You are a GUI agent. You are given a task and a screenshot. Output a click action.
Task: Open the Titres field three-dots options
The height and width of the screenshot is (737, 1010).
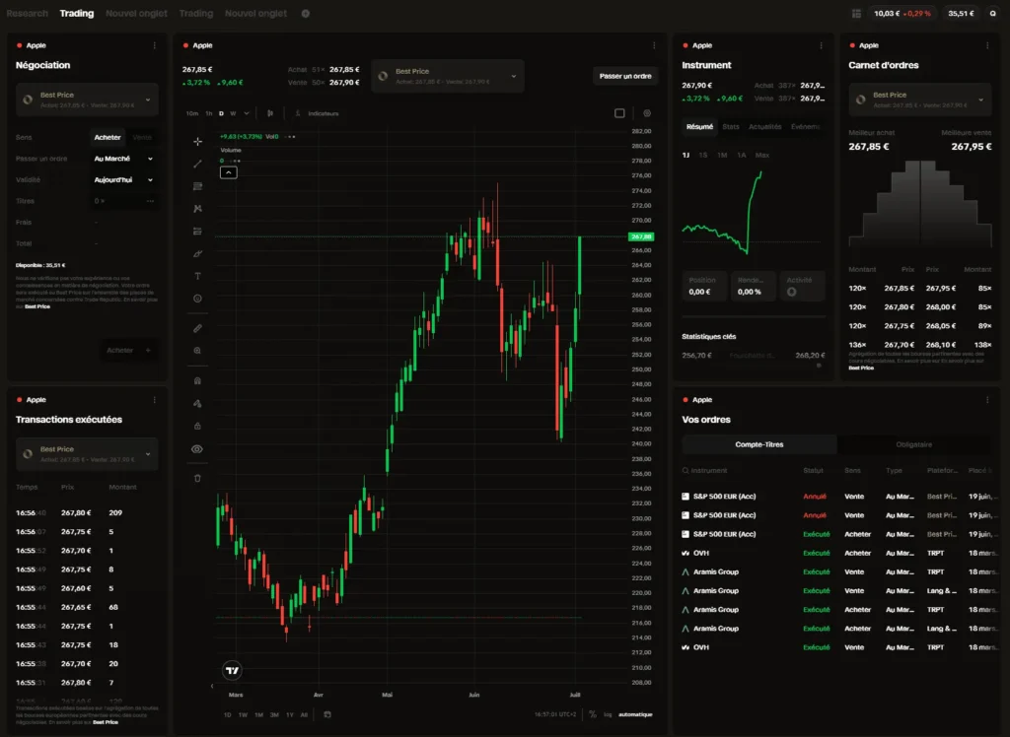[x=150, y=201]
